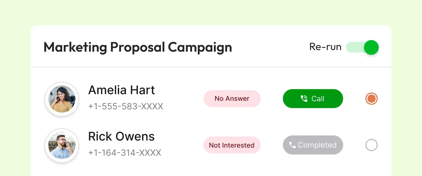The height and width of the screenshot is (176, 422).
Task: Select the radio button next to Rick Owens
Action: 371,145
